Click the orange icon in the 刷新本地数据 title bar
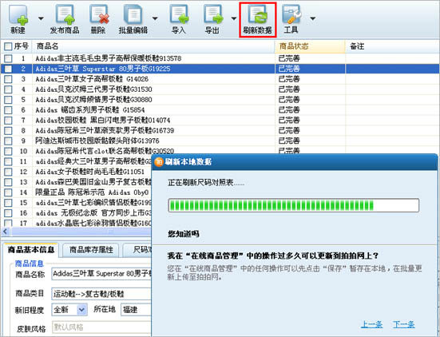Image resolution: width=440 pixels, height=337 pixels. click(x=159, y=162)
